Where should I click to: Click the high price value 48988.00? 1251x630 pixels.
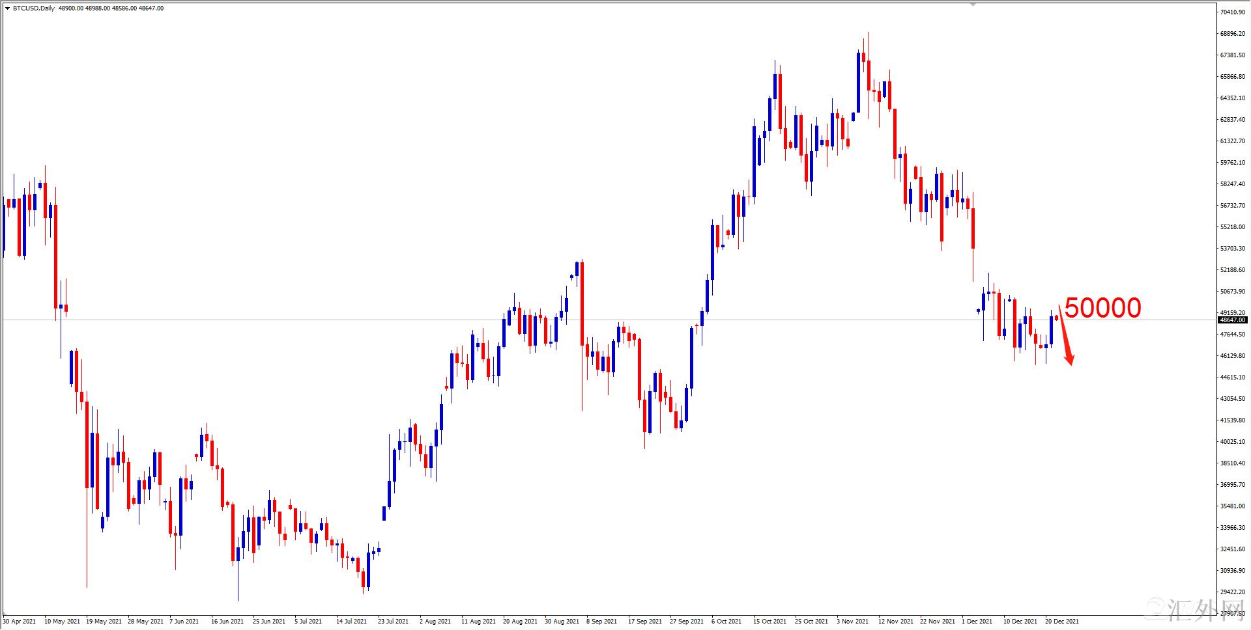pyautogui.click(x=97, y=8)
